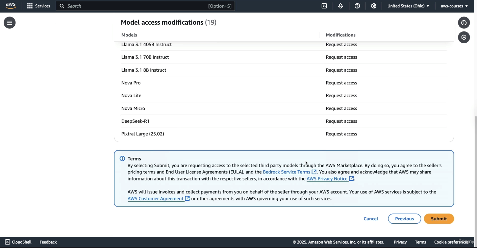Open the help question mark menu

[357, 6]
